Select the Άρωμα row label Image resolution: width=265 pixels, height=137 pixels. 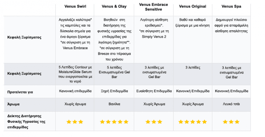point(13,104)
